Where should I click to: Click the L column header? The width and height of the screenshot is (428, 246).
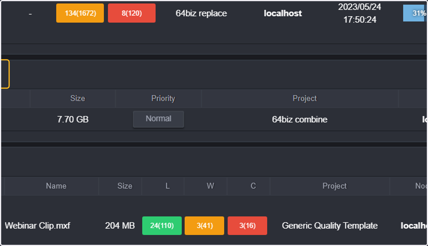[x=168, y=186]
